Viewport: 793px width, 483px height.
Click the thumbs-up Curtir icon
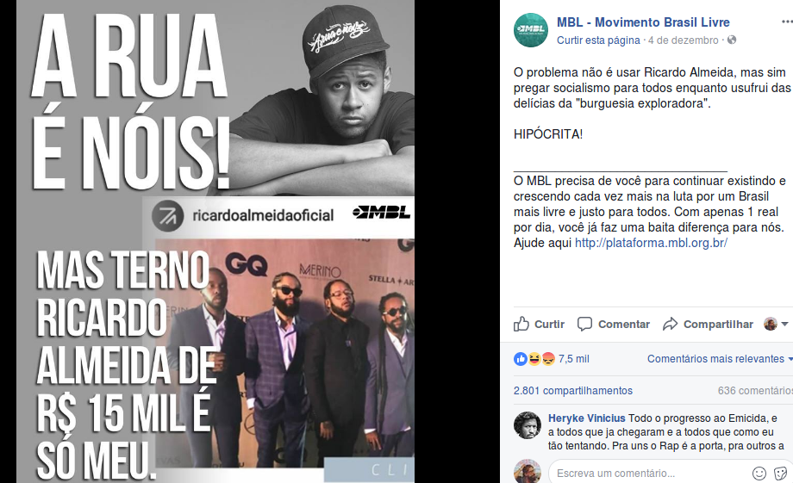click(x=521, y=324)
